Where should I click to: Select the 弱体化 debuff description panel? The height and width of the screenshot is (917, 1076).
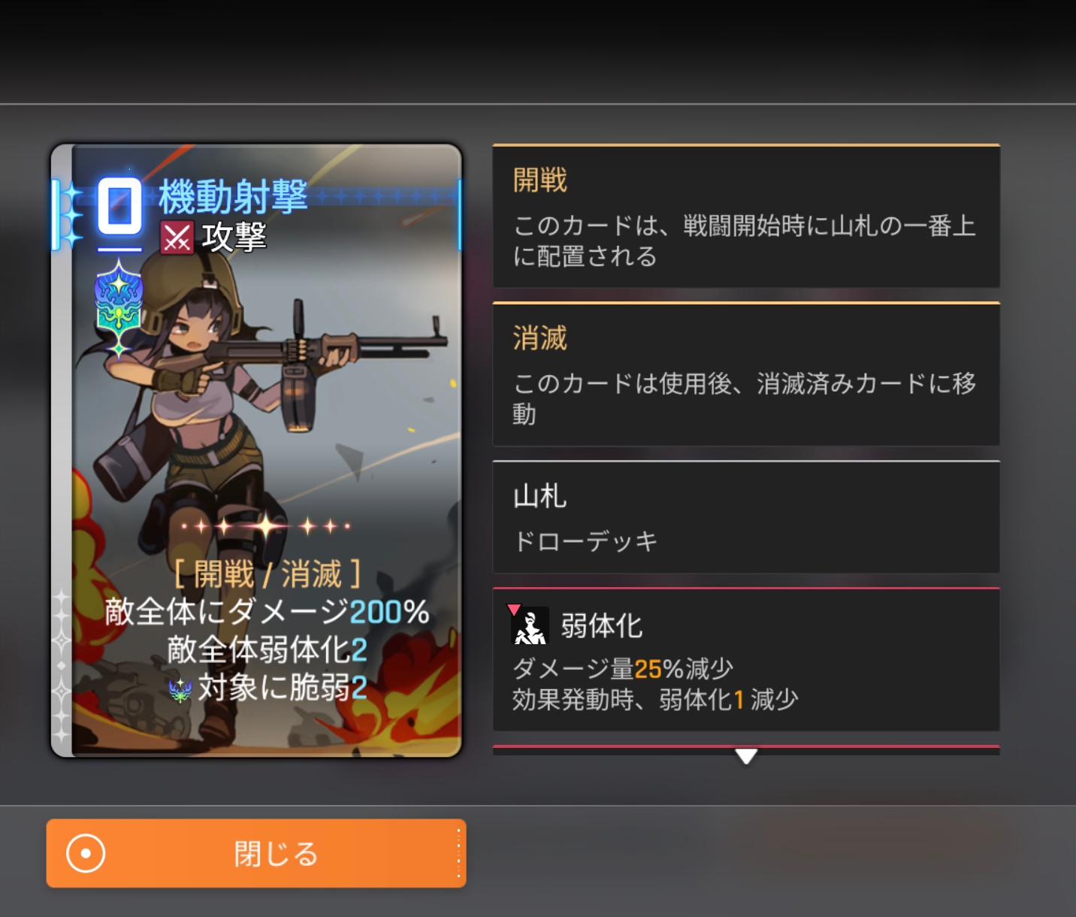746,659
